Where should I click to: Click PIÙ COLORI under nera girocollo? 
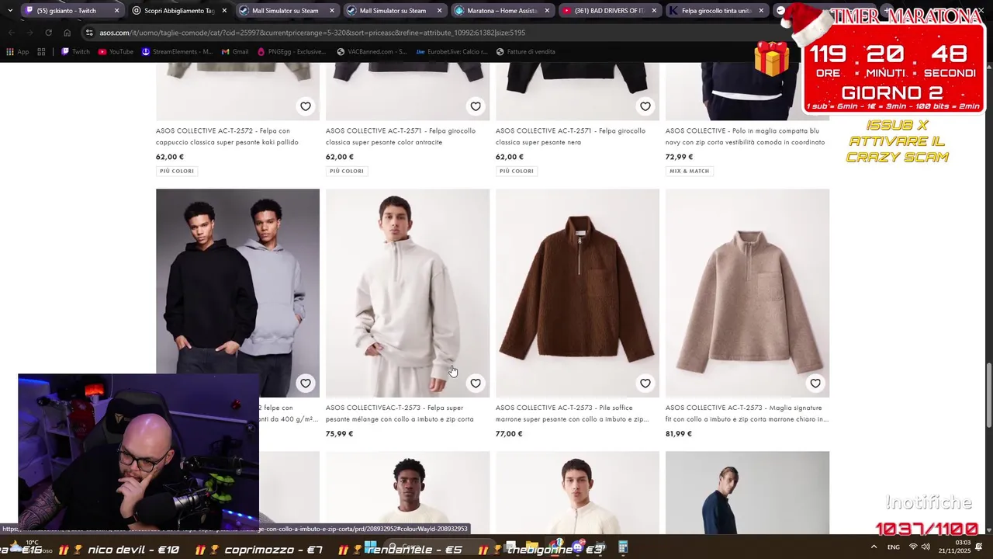point(517,171)
